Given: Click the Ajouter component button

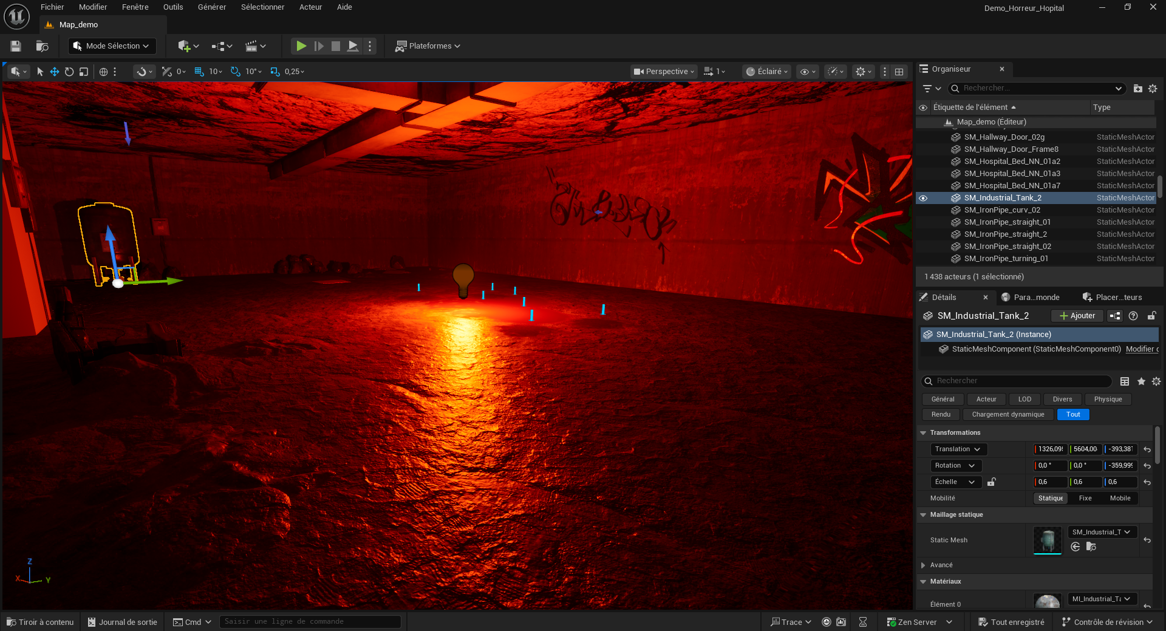Looking at the screenshot, I should click(1077, 316).
